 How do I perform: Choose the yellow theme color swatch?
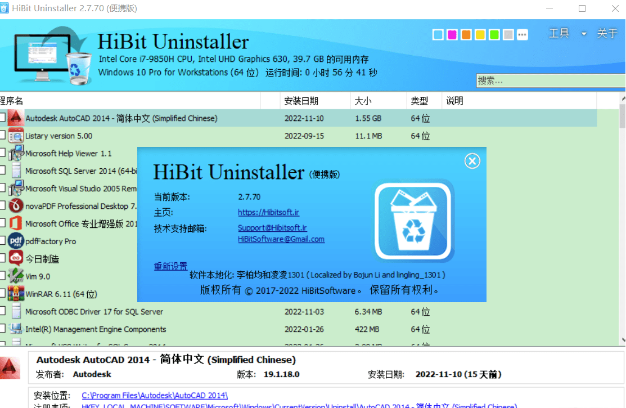(x=480, y=35)
